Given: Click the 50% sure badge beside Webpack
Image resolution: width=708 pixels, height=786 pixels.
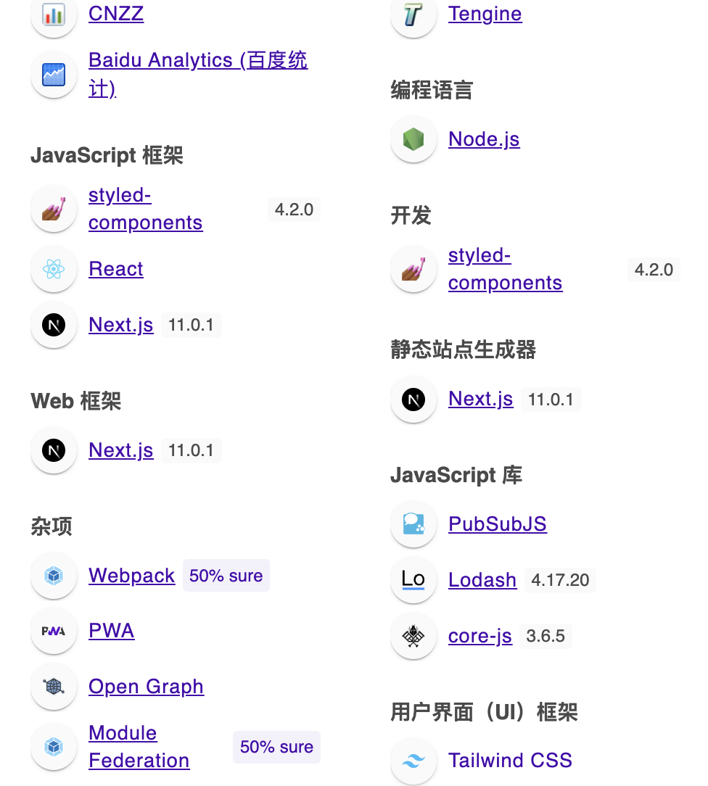Looking at the screenshot, I should click(226, 576).
